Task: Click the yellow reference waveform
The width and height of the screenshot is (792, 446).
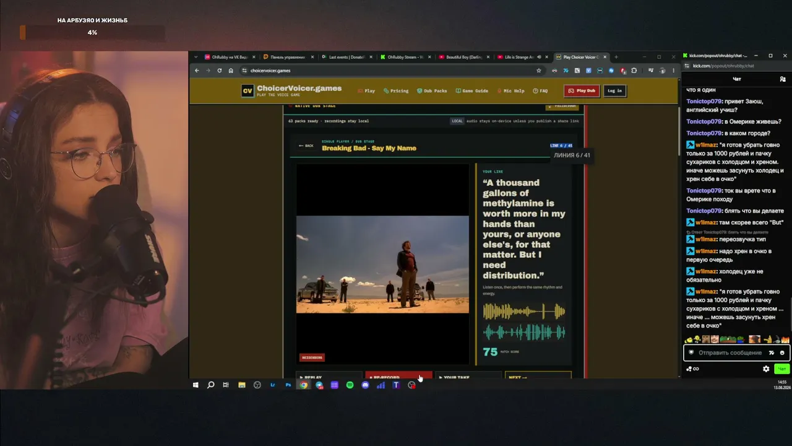Action: tap(524, 311)
